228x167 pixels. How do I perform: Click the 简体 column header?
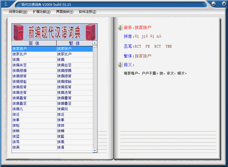34,43
